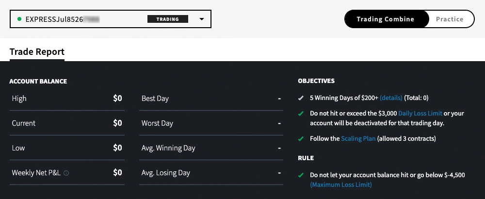Click the checkmark beside Maximum Loss Limit rule
The width and height of the screenshot is (485, 199).
point(301,175)
